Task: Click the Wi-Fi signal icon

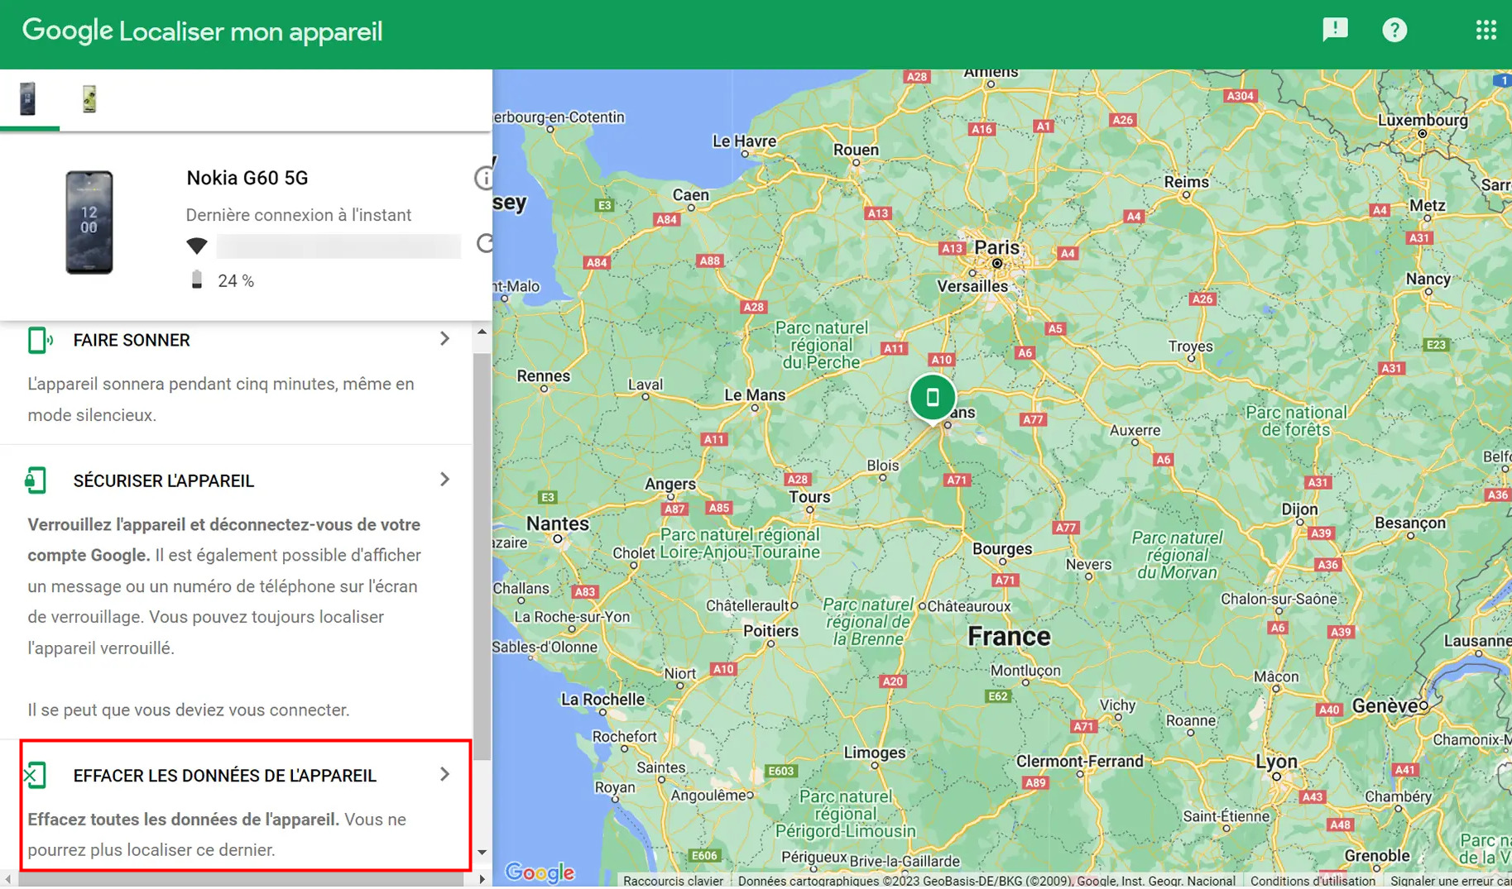Action: (197, 246)
